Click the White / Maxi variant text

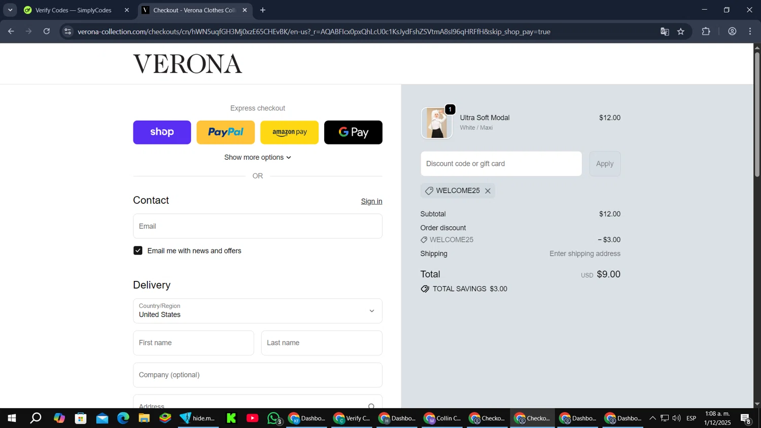pyautogui.click(x=476, y=128)
